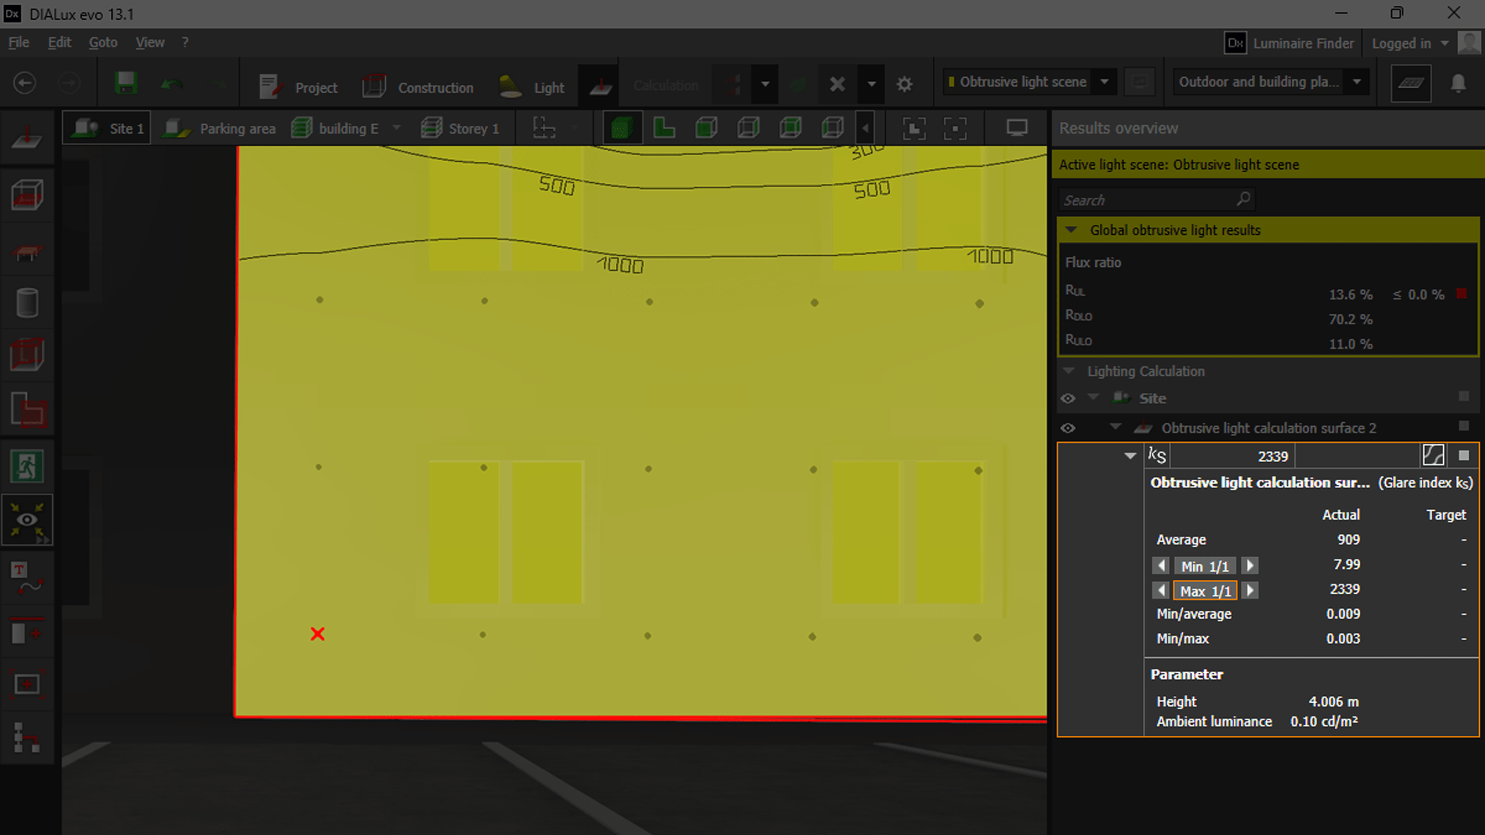Click the green save project icon
1485x835 pixels.
(x=125, y=83)
